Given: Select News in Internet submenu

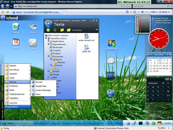Looking at the screenshot, I should click(44, 94).
